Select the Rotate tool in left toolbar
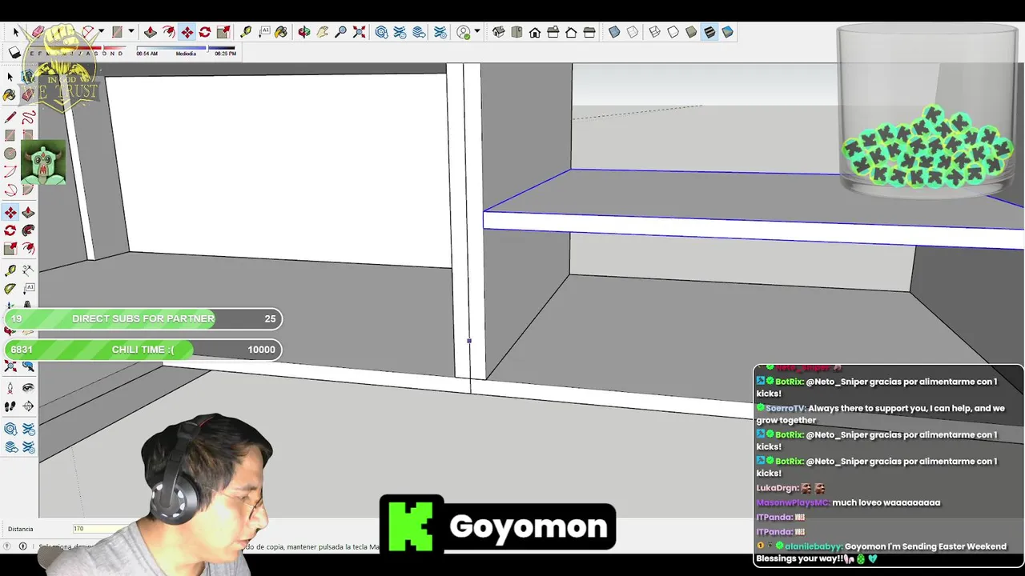The height and width of the screenshot is (576, 1025). [10, 230]
